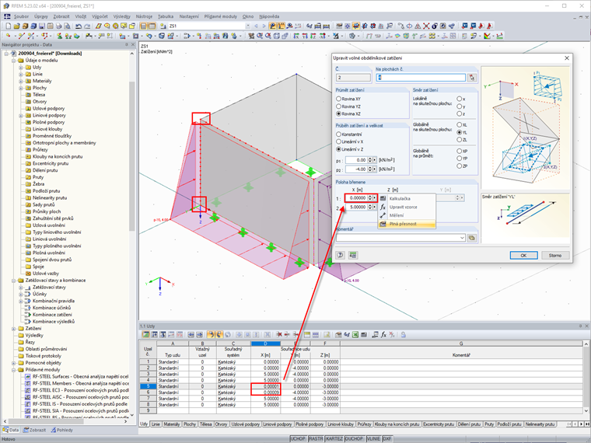The image size is (591, 443).
Task: Select RF-STEEL EC3 module in the tree
Action: (x=80, y=390)
